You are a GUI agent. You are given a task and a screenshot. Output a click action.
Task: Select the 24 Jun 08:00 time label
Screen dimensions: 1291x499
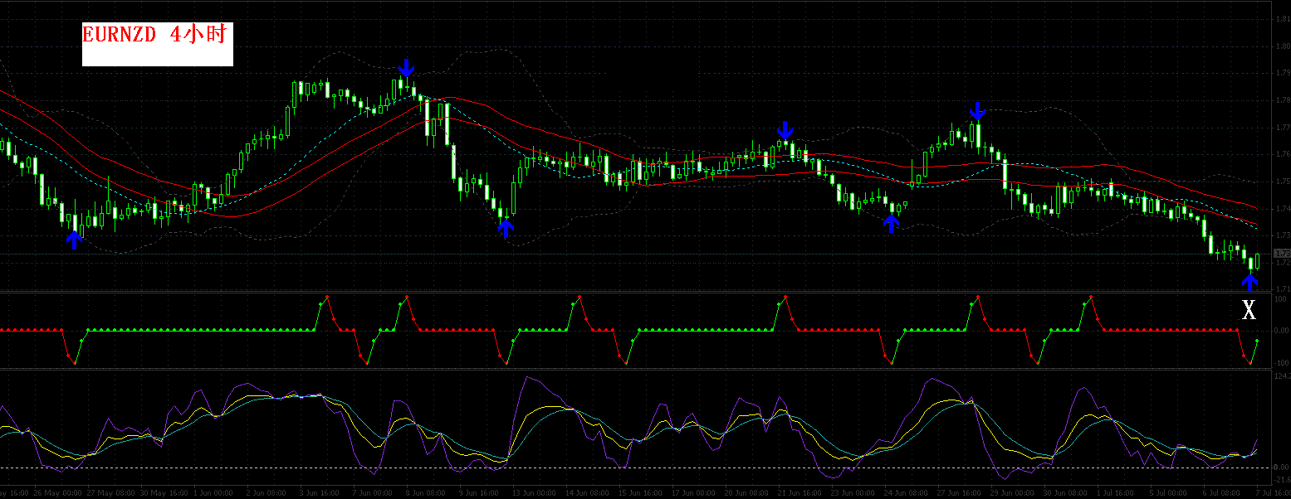point(907,492)
